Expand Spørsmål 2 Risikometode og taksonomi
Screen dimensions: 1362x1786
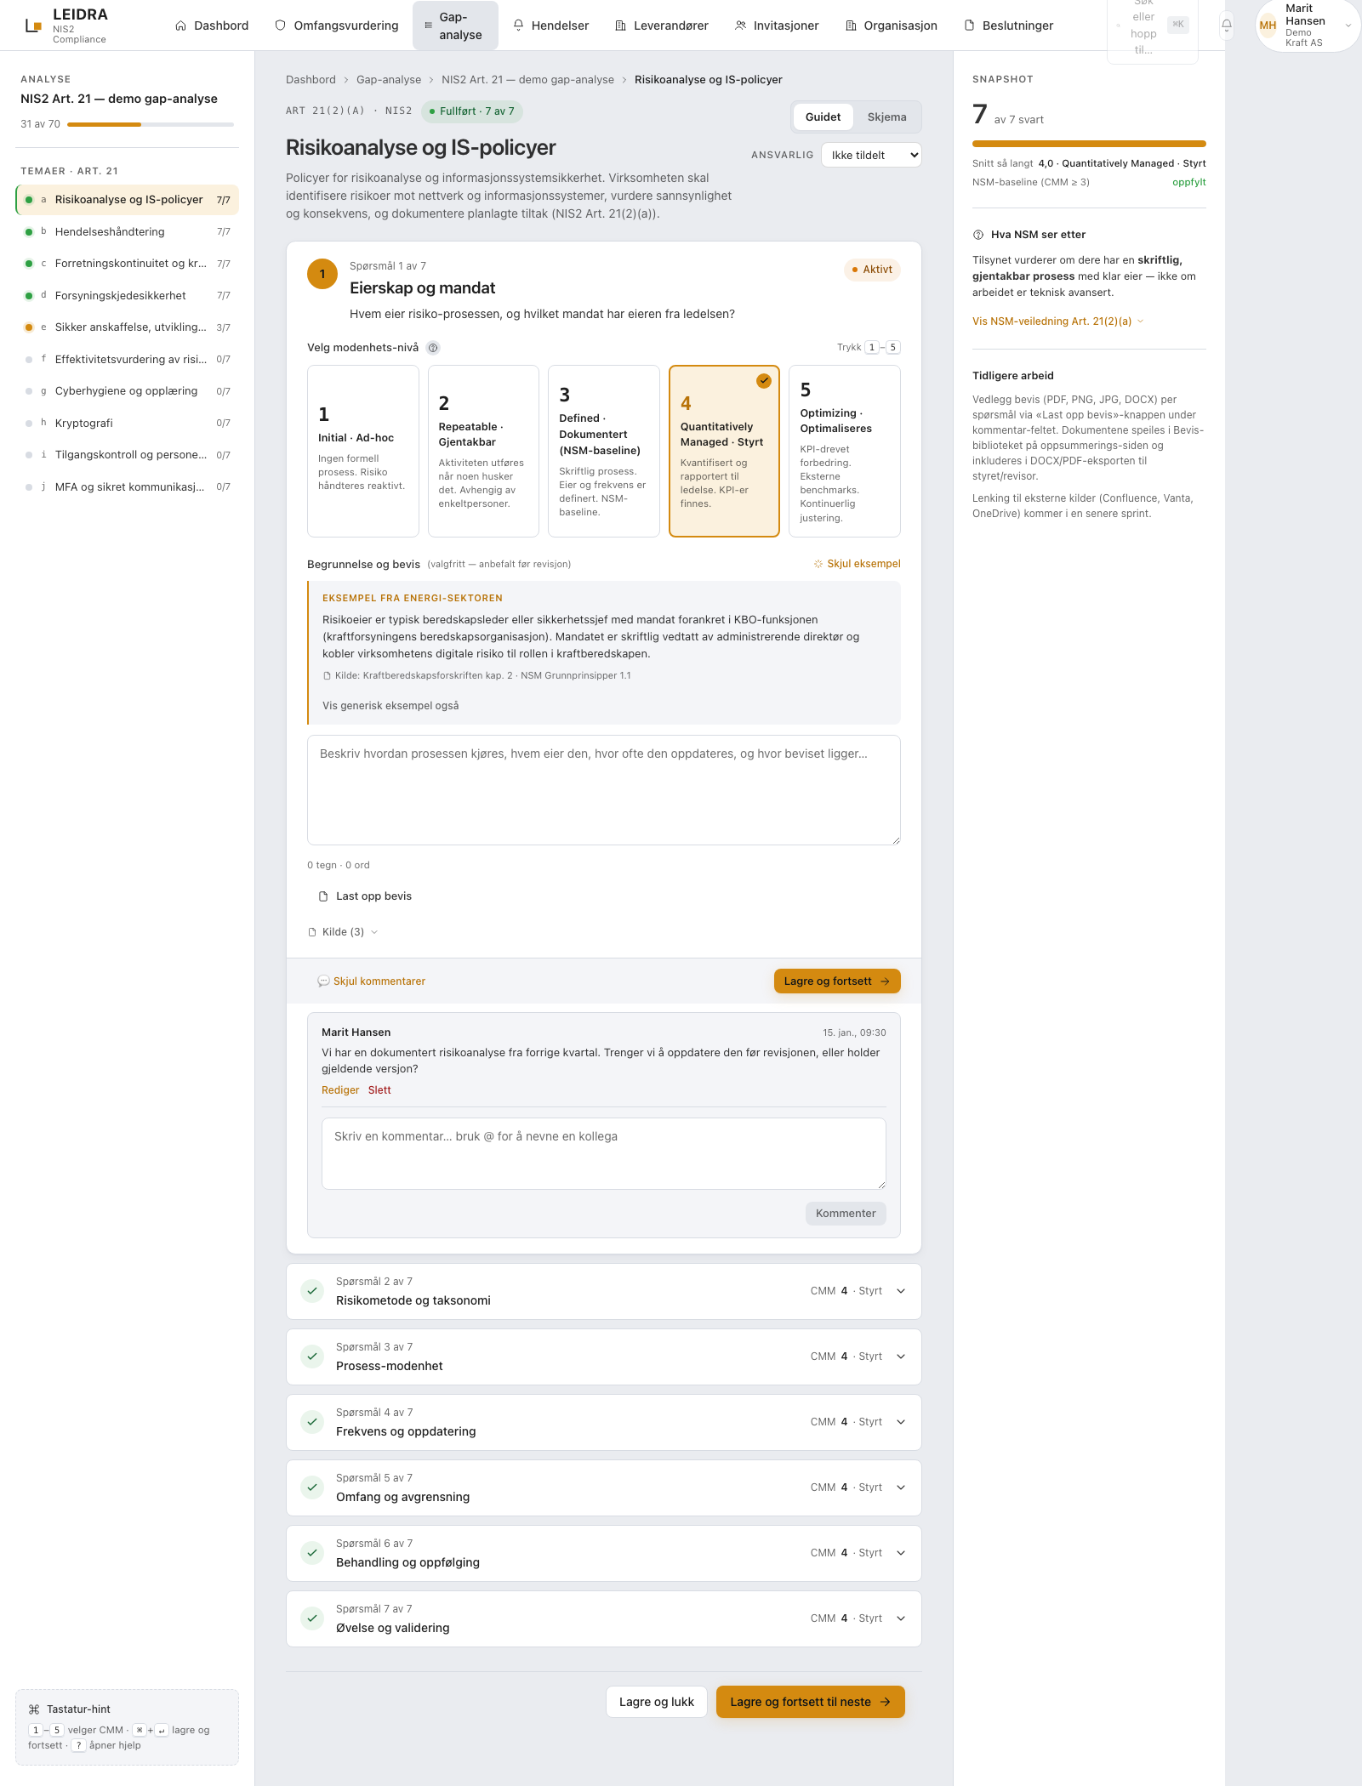point(604,1291)
